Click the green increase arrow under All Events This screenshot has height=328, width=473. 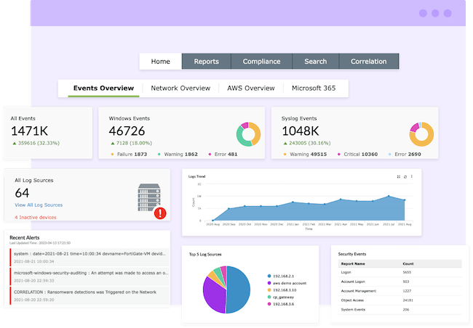14,143
